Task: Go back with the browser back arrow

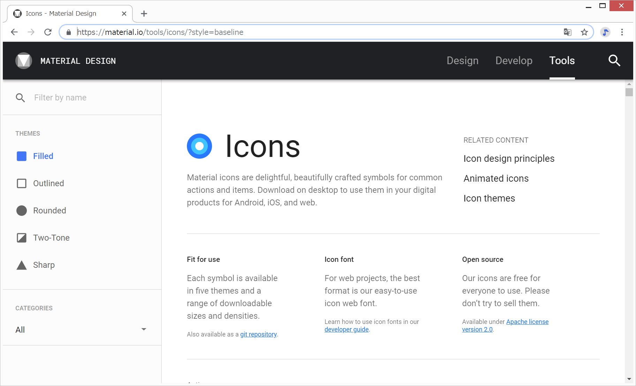Action: pyautogui.click(x=14, y=32)
